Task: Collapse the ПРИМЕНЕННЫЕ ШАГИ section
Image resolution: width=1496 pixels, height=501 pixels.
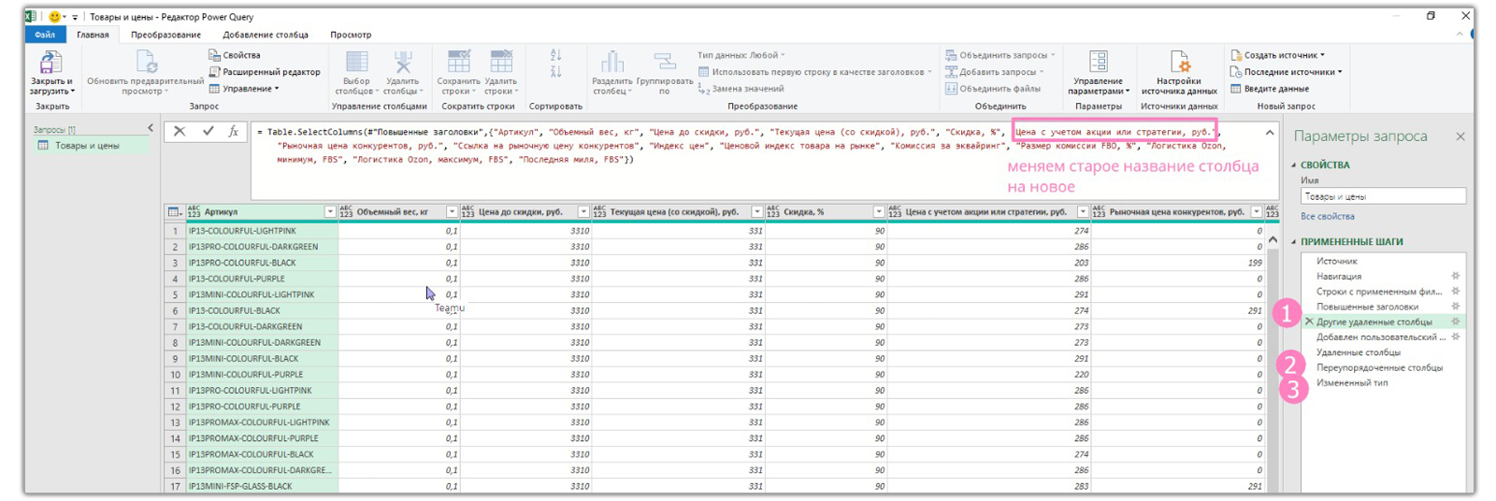Action: 1294,242
